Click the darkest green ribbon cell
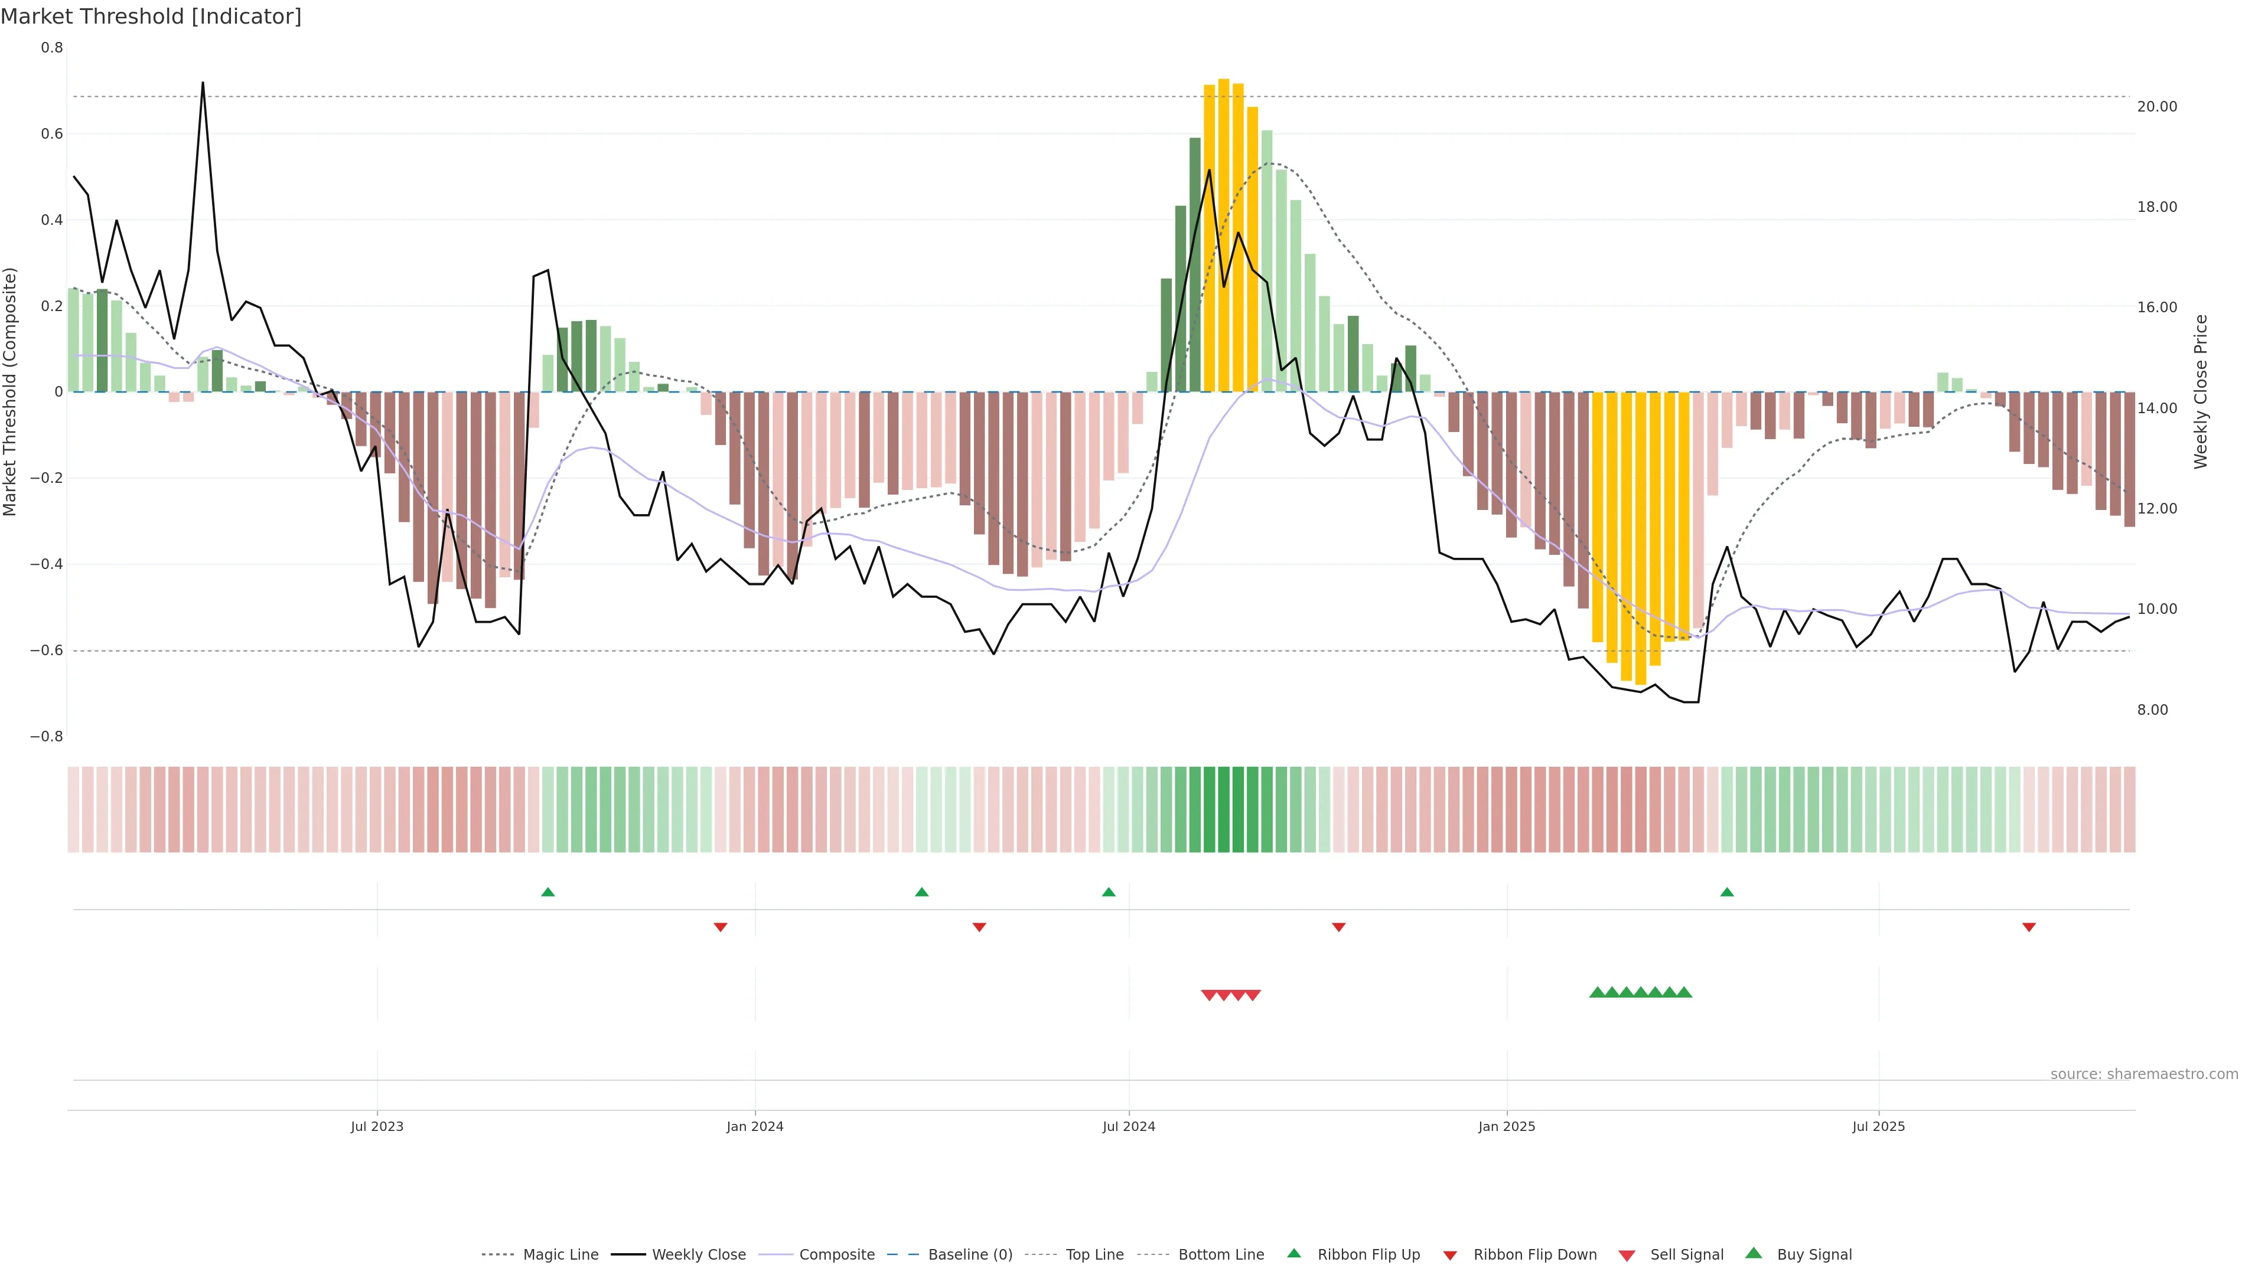 click(x=1224, y=809)
